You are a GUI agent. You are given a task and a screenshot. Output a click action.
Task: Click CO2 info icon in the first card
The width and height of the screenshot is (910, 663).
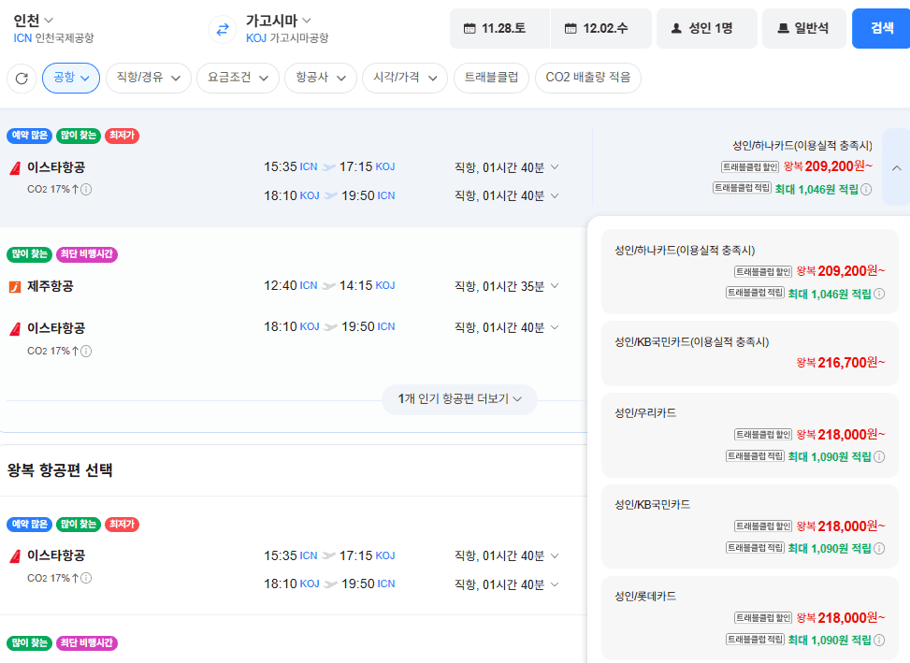pos(86,189)
